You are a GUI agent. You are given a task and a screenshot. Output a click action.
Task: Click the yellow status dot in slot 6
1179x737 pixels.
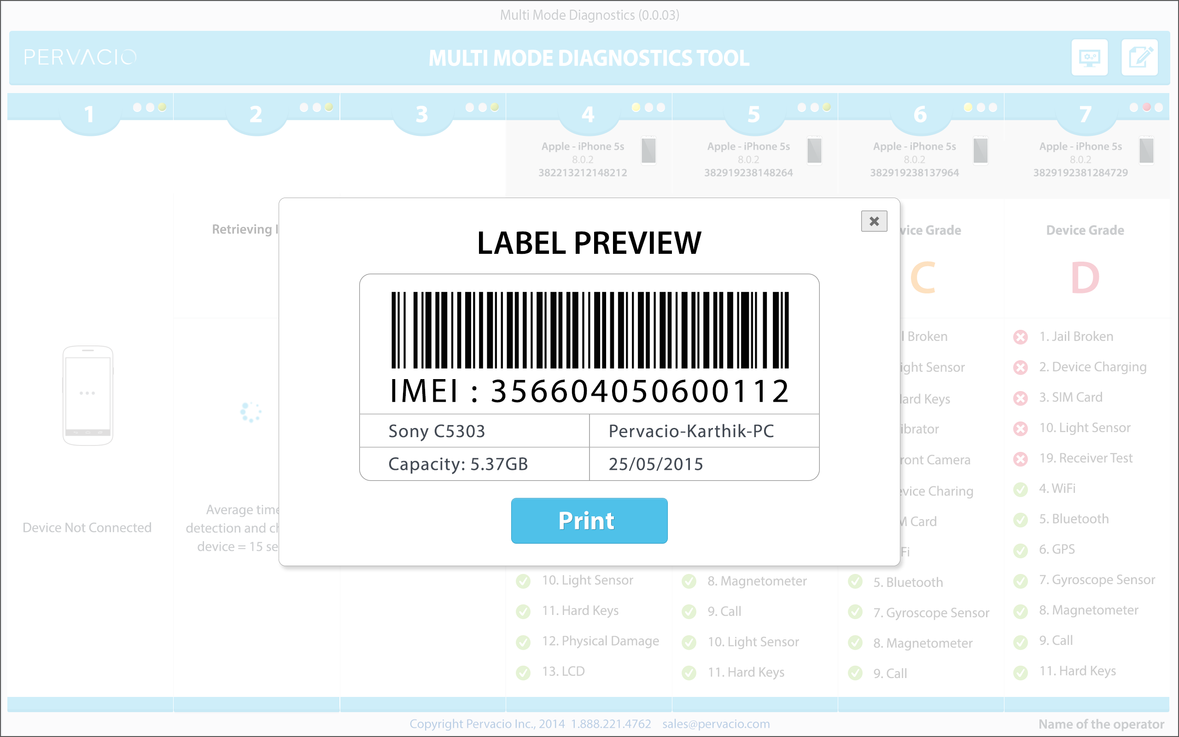pyautogui.click(x=968, y=107)
